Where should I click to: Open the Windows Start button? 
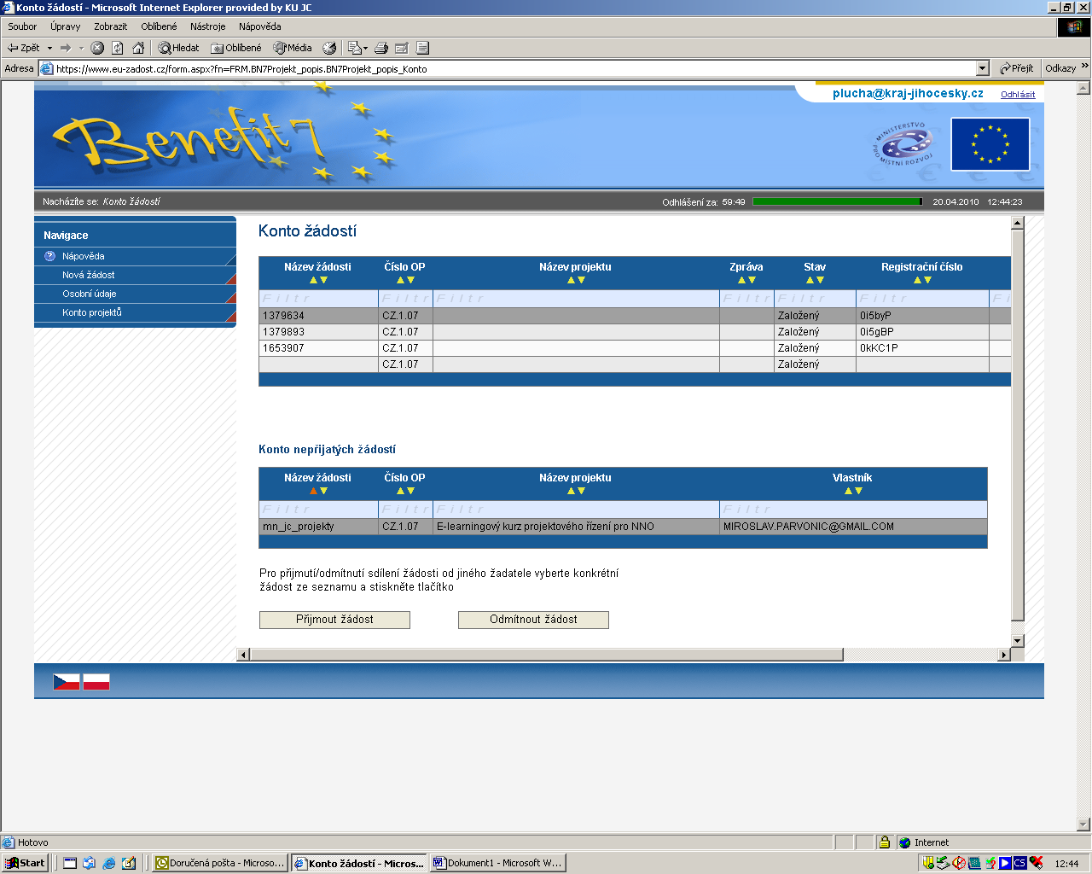(26, 863)
